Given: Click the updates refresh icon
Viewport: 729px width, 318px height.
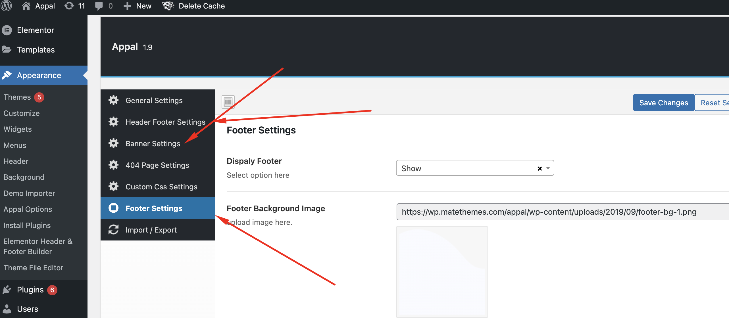Looking at the screenshot, I should pos(69,6).
